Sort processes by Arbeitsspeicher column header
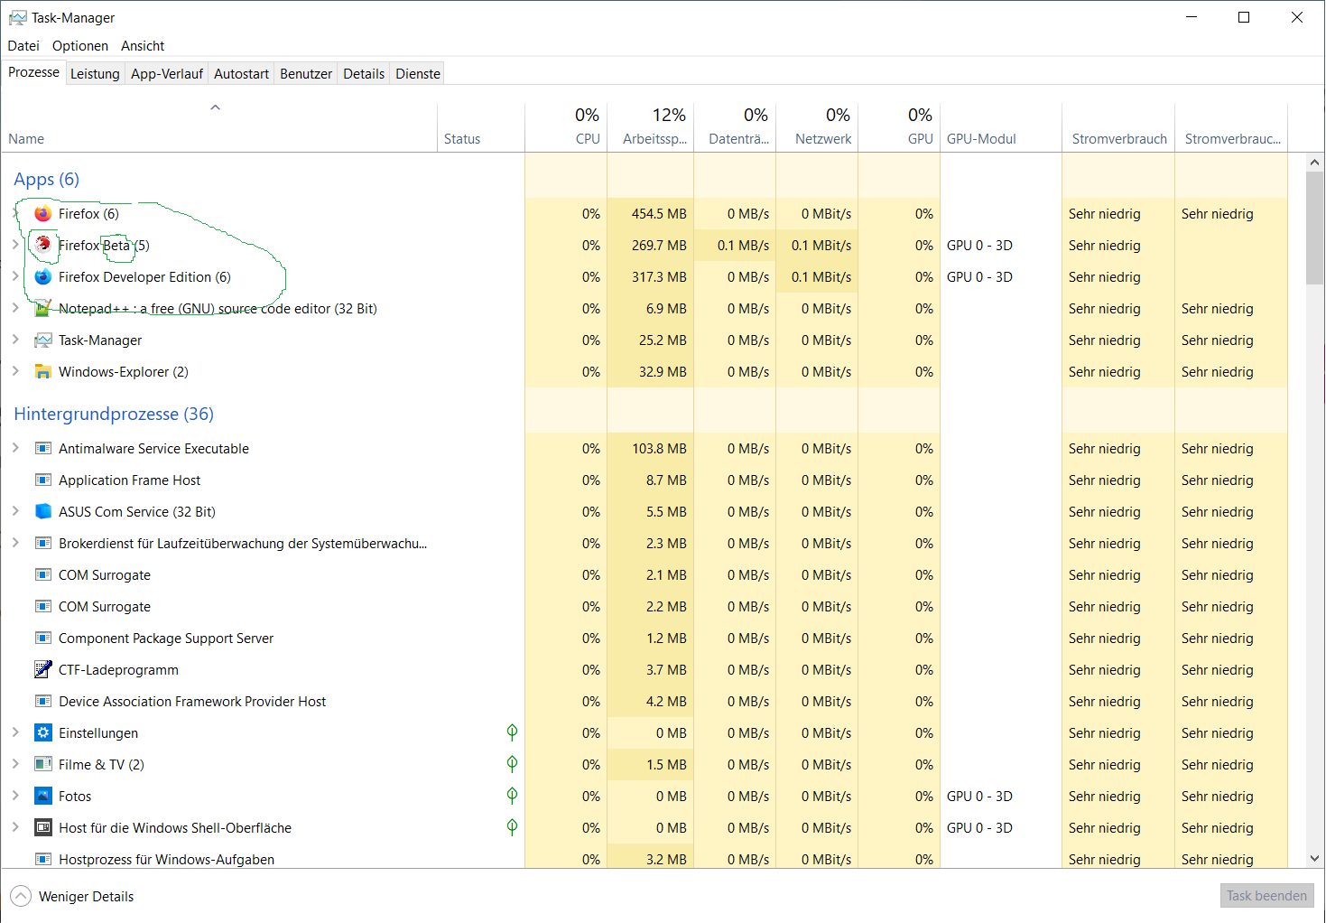 click(654, 138)
